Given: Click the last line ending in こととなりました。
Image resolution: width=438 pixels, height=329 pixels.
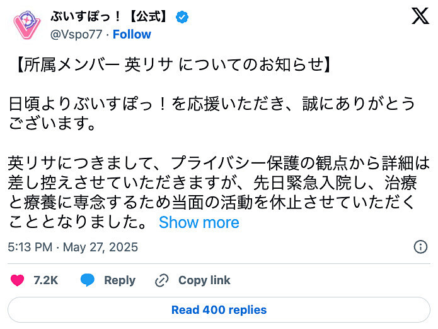Looking at the screenshot, I should click(x=80, y=222).
